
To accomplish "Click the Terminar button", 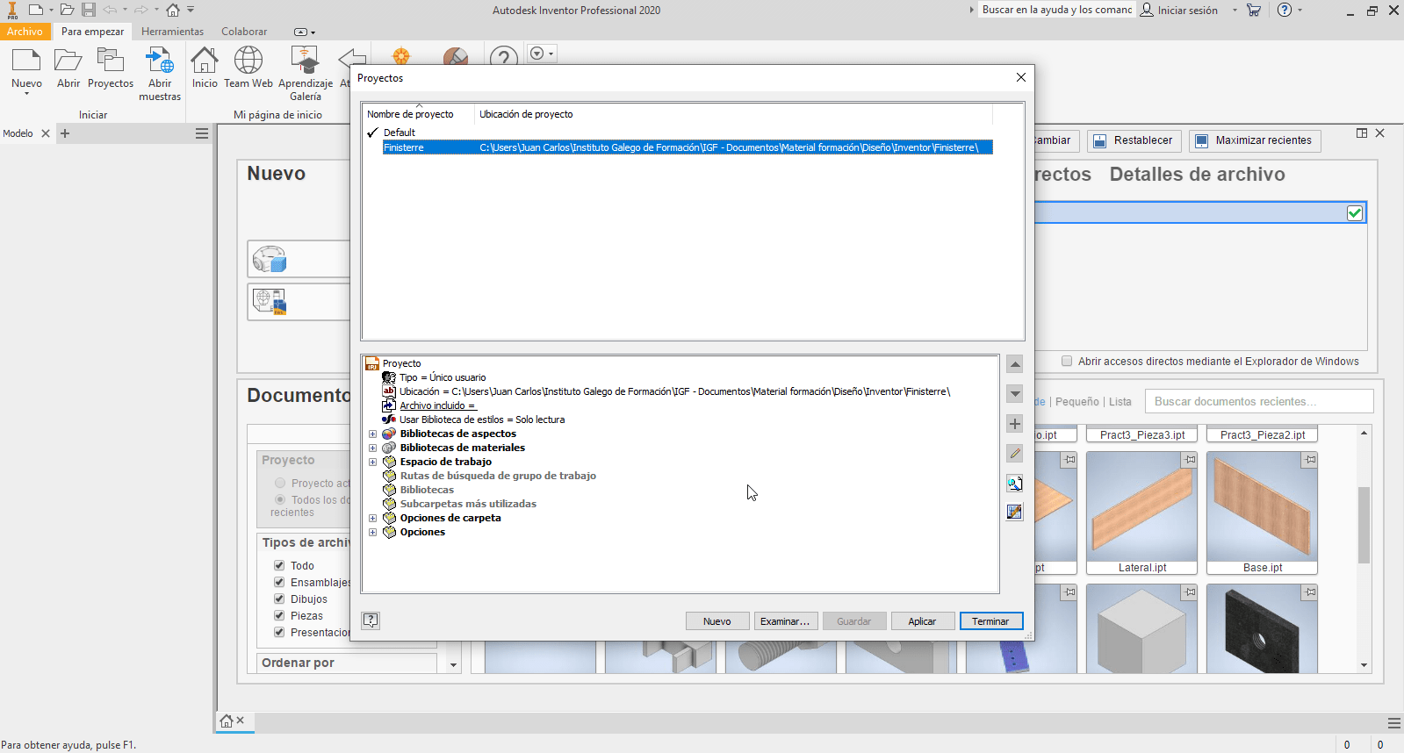I will tap(990, 621).
